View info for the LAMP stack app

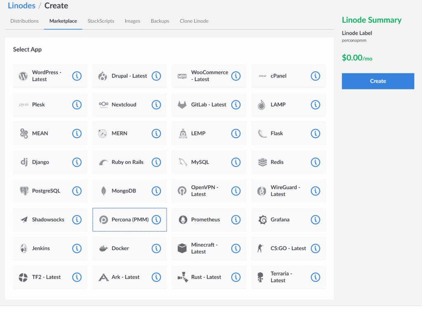(315, 105)
